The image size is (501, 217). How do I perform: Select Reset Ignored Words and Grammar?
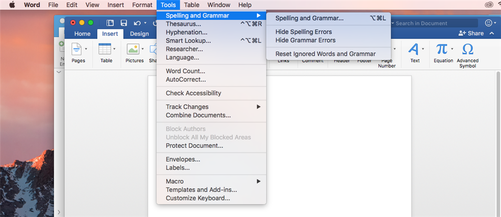click(328, 54)
